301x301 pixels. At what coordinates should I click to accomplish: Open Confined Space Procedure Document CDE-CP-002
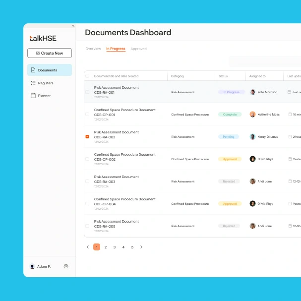click(125, 157)
